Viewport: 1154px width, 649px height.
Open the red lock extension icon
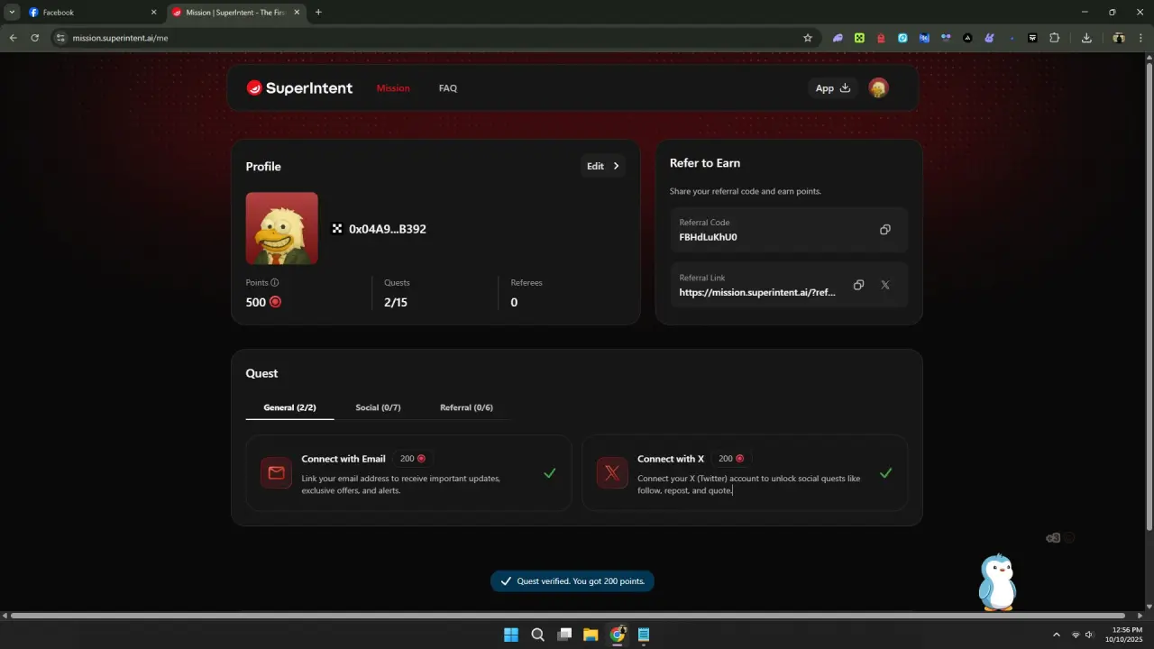coord(881,38)
